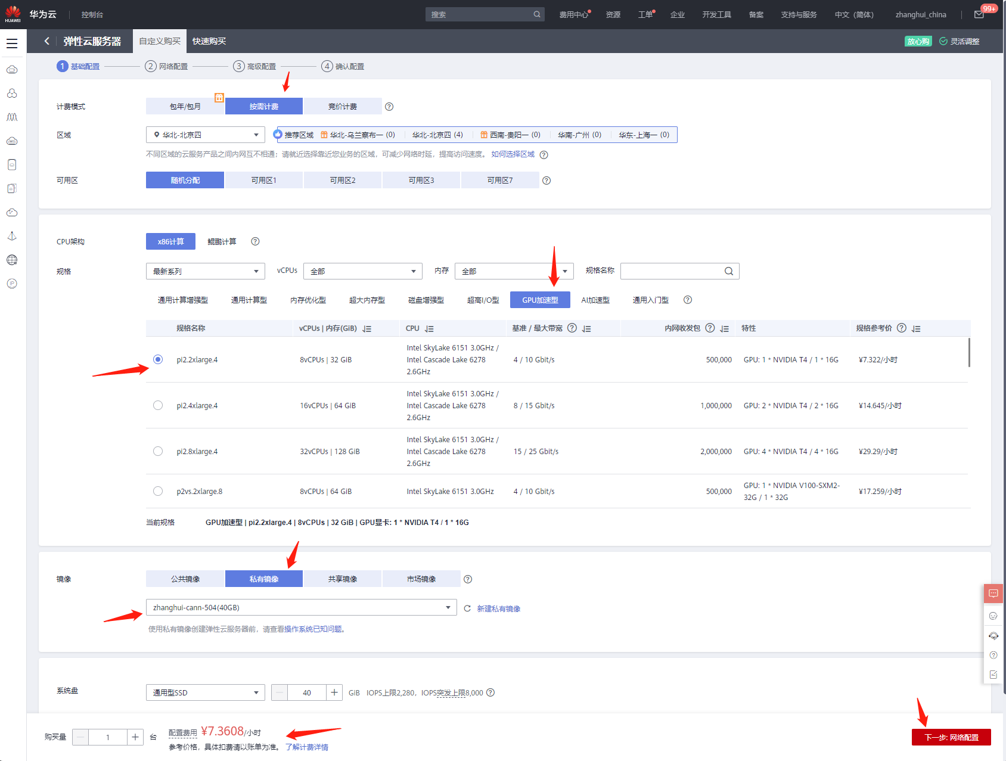Open private image dropdown zhanghui-cann-504
Viewport: 1006px width, 761px height.
302,607
